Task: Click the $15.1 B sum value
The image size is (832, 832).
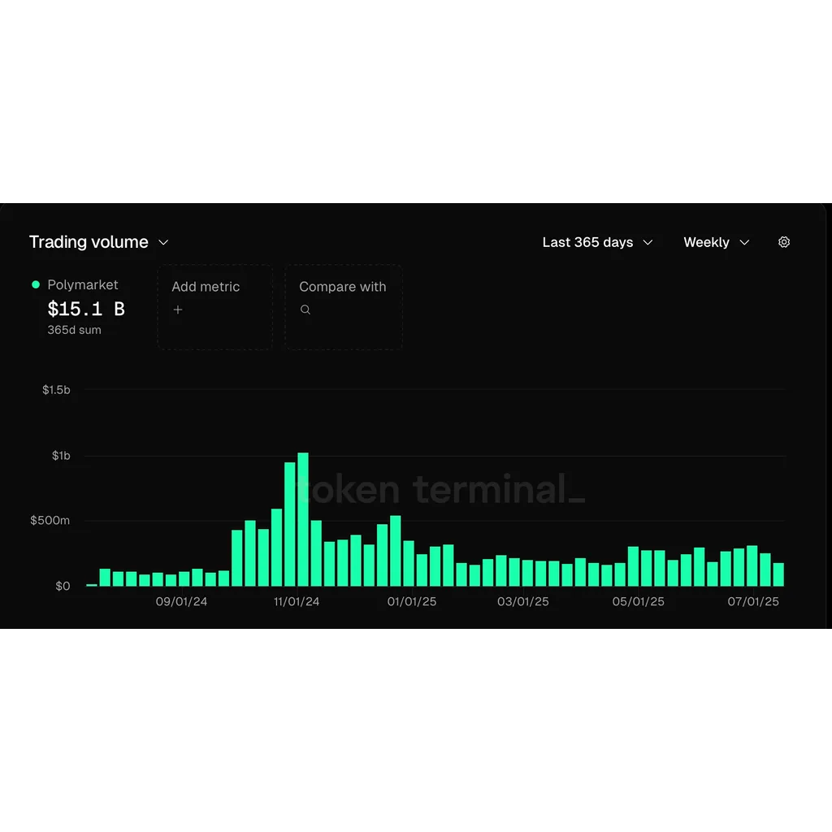Action: 86,309
